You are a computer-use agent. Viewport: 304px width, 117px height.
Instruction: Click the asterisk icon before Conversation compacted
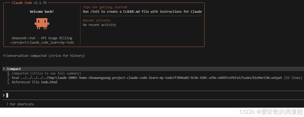[x=4, y=56]
